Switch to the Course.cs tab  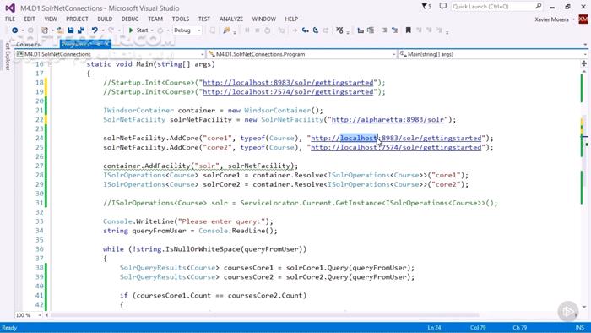(x=29, y=45)
